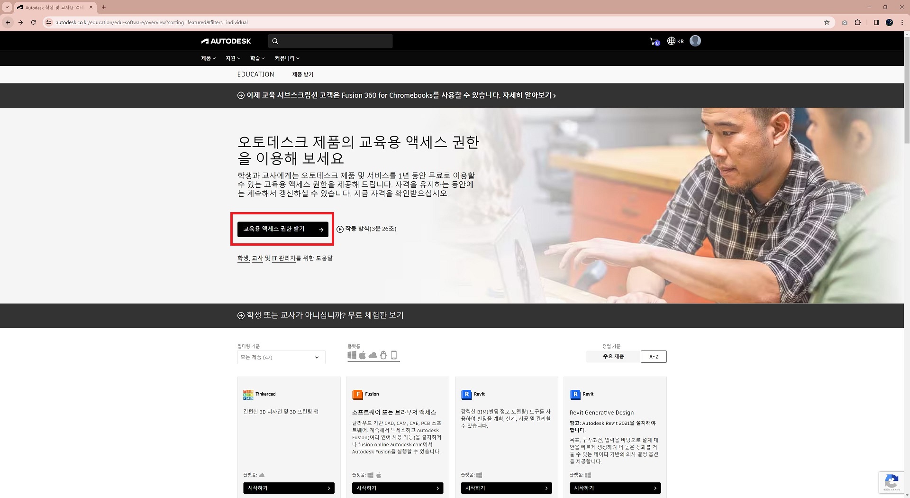Click the Revit Generative Design title text
The width and height of the screenshot is (910, 498).
[601, 413]
